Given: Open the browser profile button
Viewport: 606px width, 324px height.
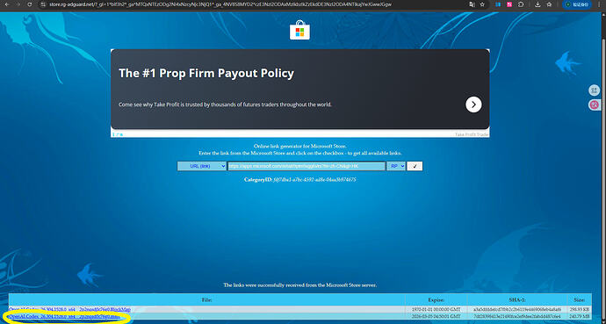Looking at the screenshot, I should tap(577, 4).
